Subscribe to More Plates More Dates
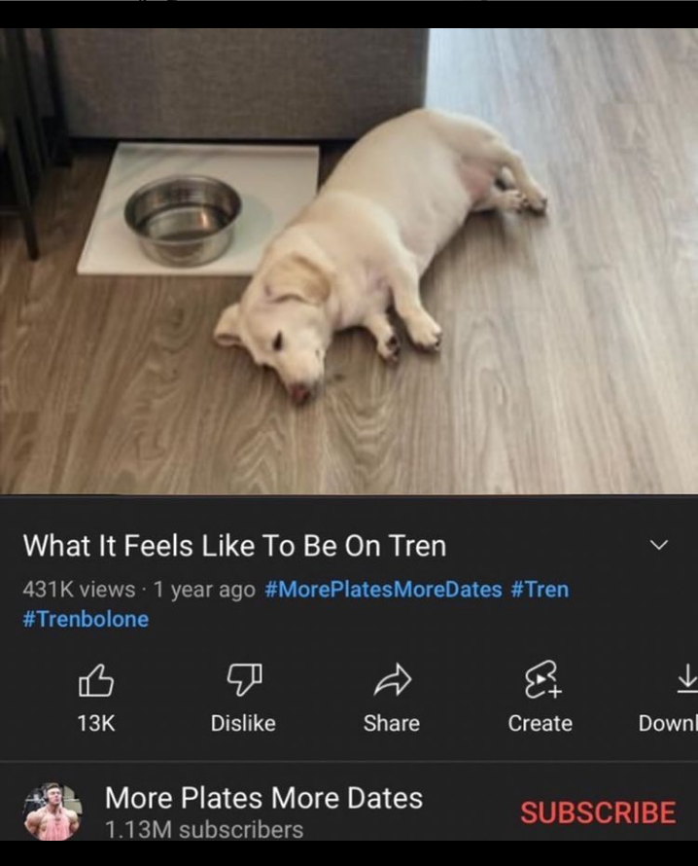The image size is (698, 866). [597, 812]
